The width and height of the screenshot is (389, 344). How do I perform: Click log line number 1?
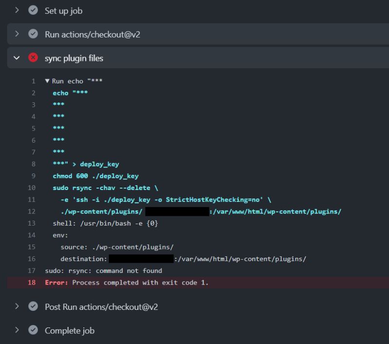click(x=33, y=81)
